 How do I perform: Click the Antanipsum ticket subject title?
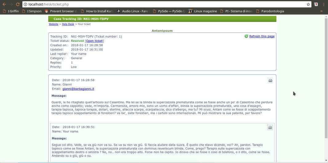[x=162, y=31]
